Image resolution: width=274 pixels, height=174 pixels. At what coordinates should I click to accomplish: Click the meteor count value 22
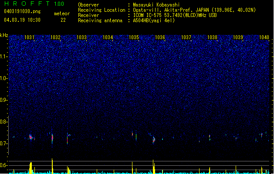click(x=63, y=20)
